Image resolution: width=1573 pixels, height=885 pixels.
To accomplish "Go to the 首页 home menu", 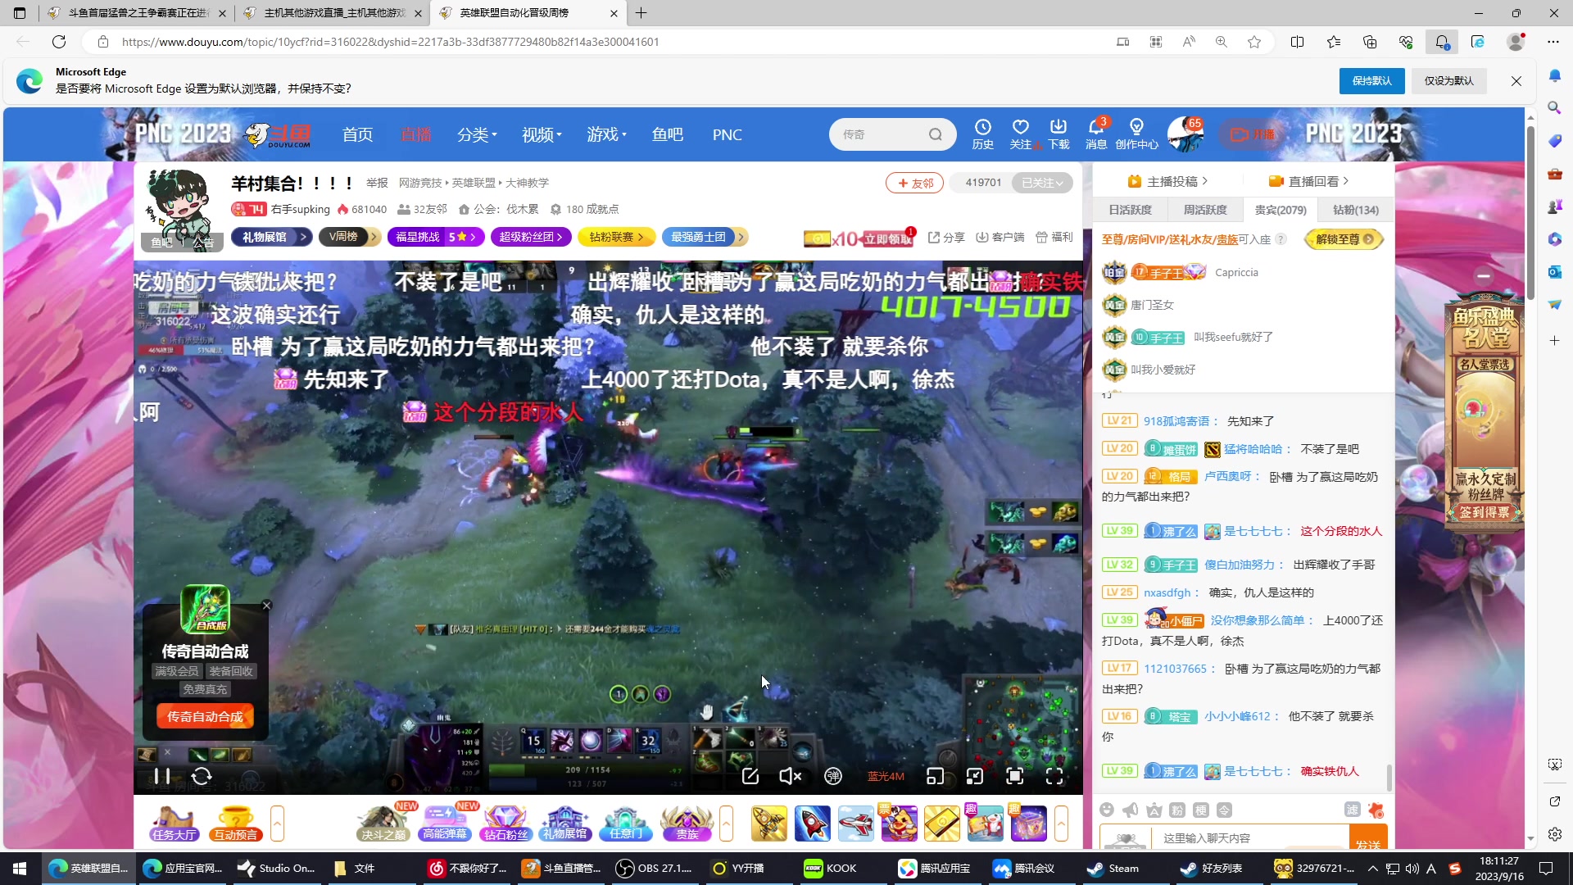I will point(357,134).
